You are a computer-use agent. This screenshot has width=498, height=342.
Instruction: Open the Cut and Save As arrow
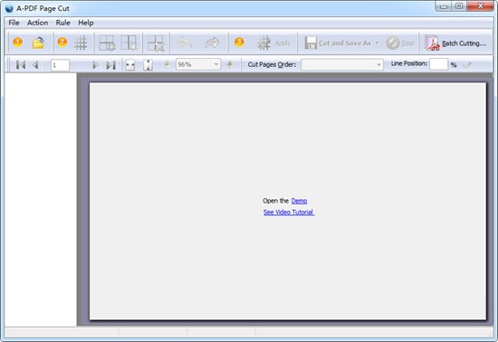[x=377, y=43]
